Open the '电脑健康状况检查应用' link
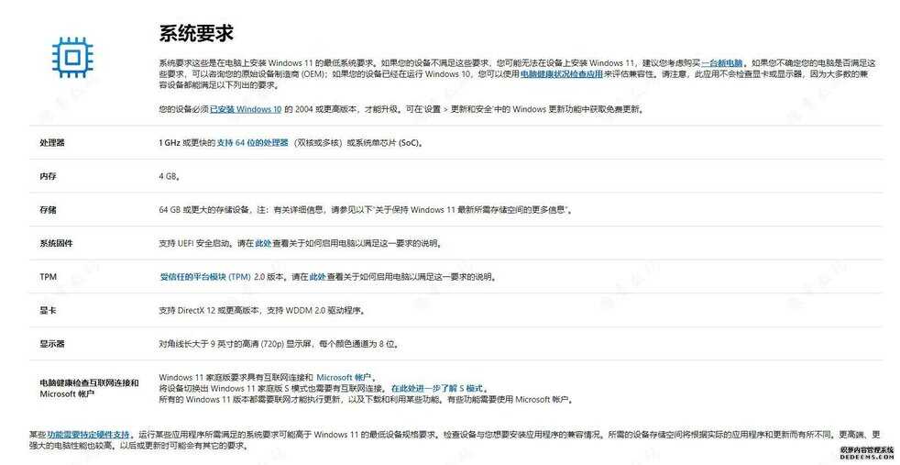Image resolution: width=900 pixels, height=465 pixels. tap(561, 74)
